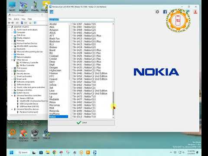The width and height of the screenshot is (208, 156).
Task: Select Nokia in the brand list
Action: (58, 117)
